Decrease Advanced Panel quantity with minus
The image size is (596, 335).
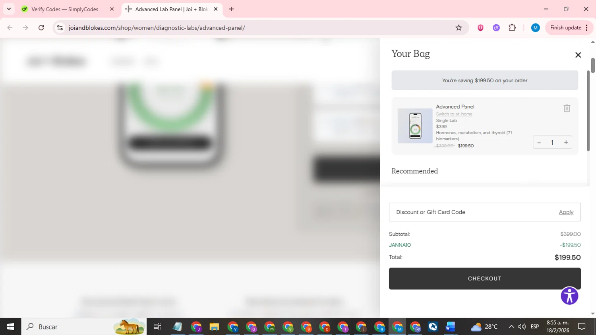(x=539, y=143)
